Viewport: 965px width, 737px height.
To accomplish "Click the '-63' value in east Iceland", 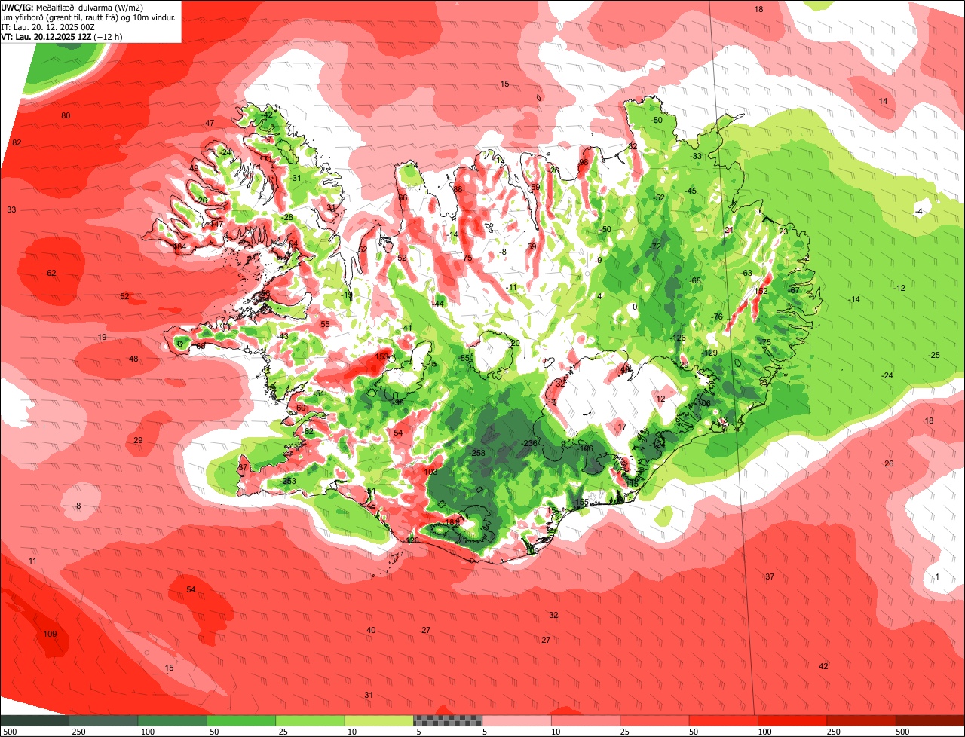I will point(746,273).
